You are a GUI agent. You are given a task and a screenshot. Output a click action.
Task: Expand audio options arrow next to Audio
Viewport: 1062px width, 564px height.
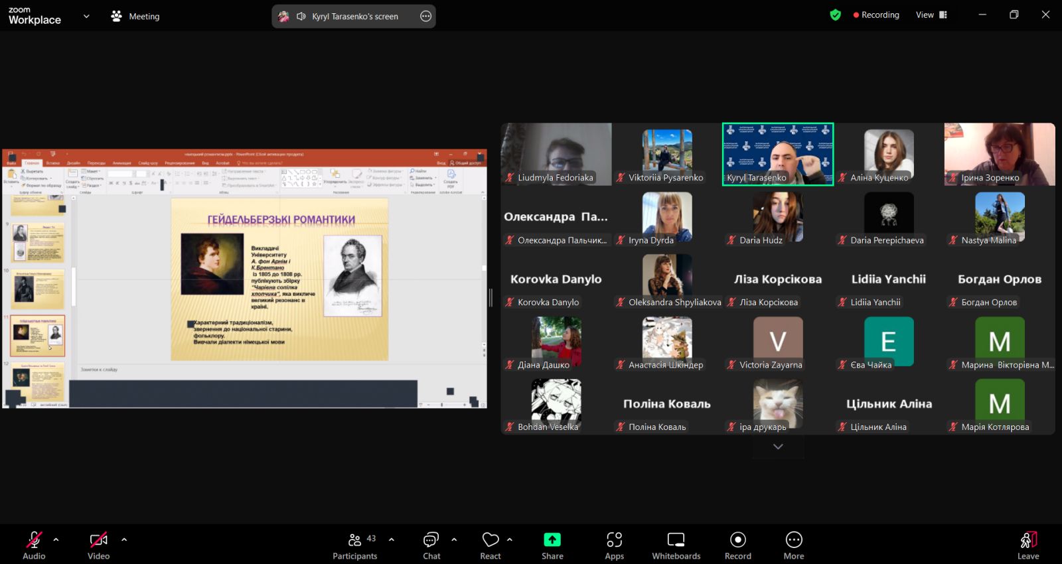point(56,539)
